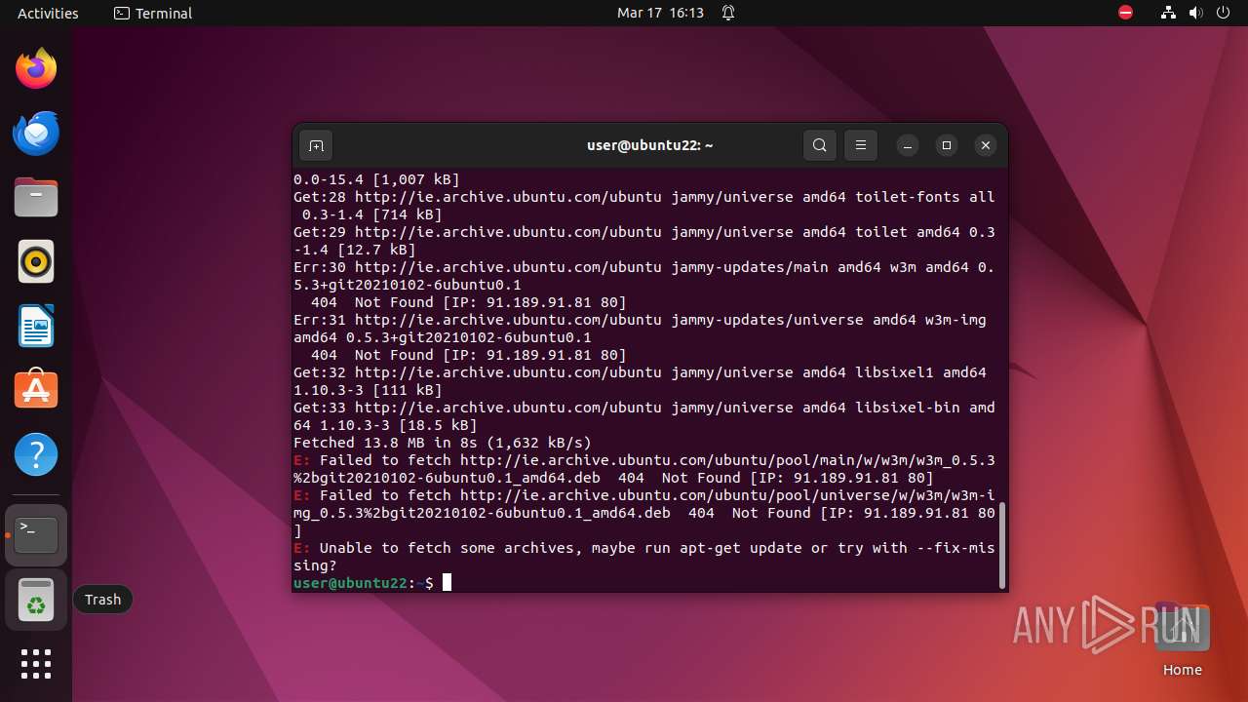
Task: Open the Activities overview
Action: pyautogui.click(x=48, y=13)
